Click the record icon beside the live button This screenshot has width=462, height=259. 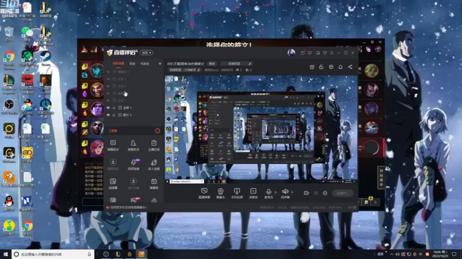coord(307,193)
